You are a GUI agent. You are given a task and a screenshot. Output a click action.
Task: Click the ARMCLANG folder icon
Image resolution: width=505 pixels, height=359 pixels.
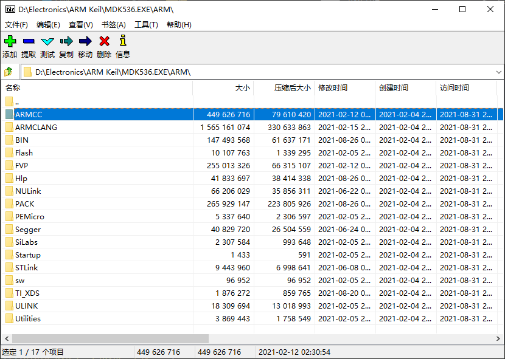coord(9,128)
